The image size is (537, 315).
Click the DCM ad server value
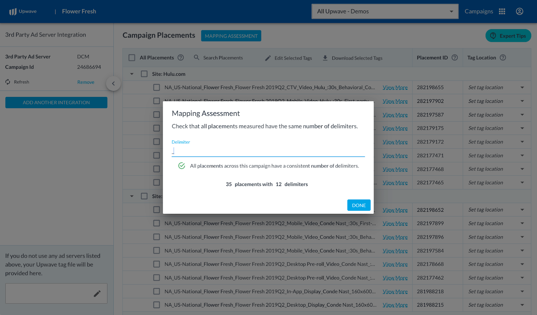83,57
